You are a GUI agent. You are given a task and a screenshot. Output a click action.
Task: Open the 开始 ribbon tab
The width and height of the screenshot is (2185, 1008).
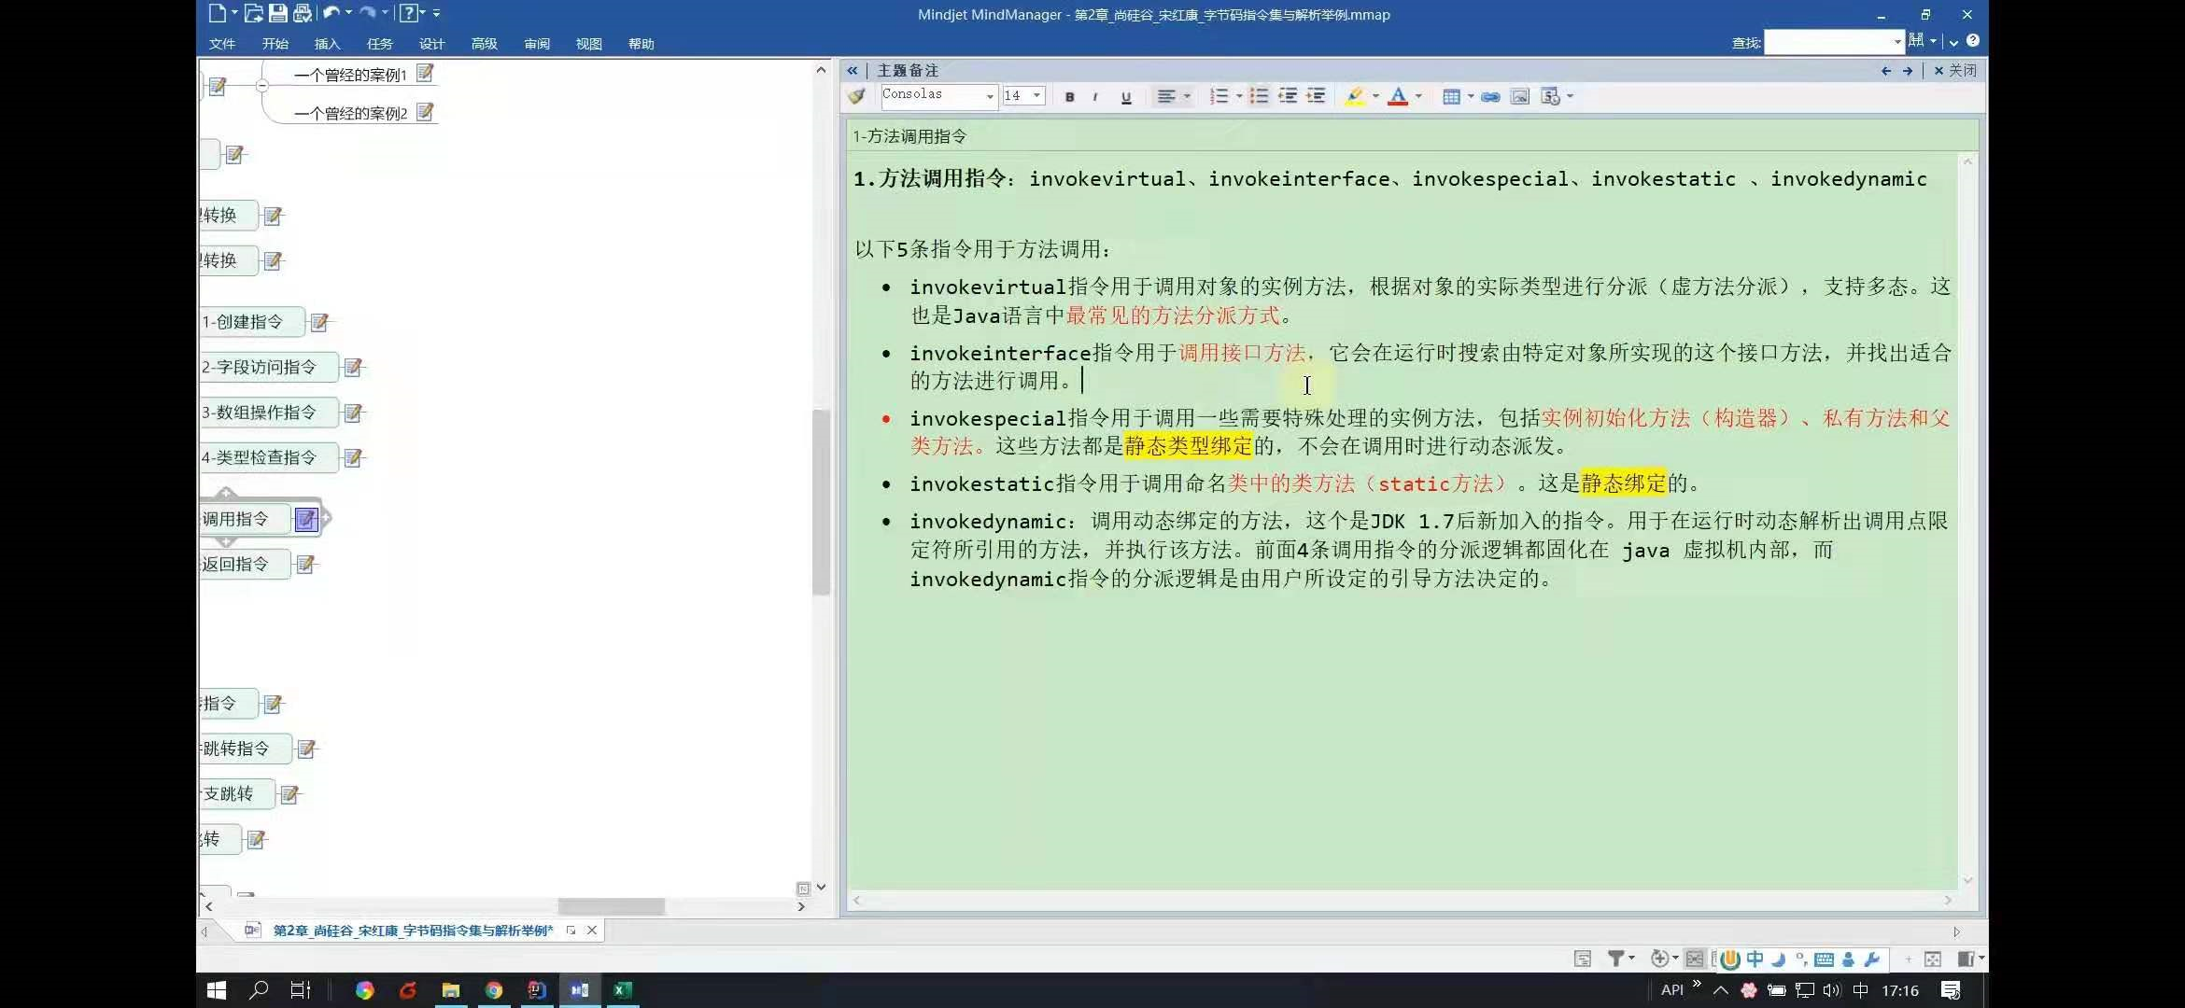coord(275,44)
